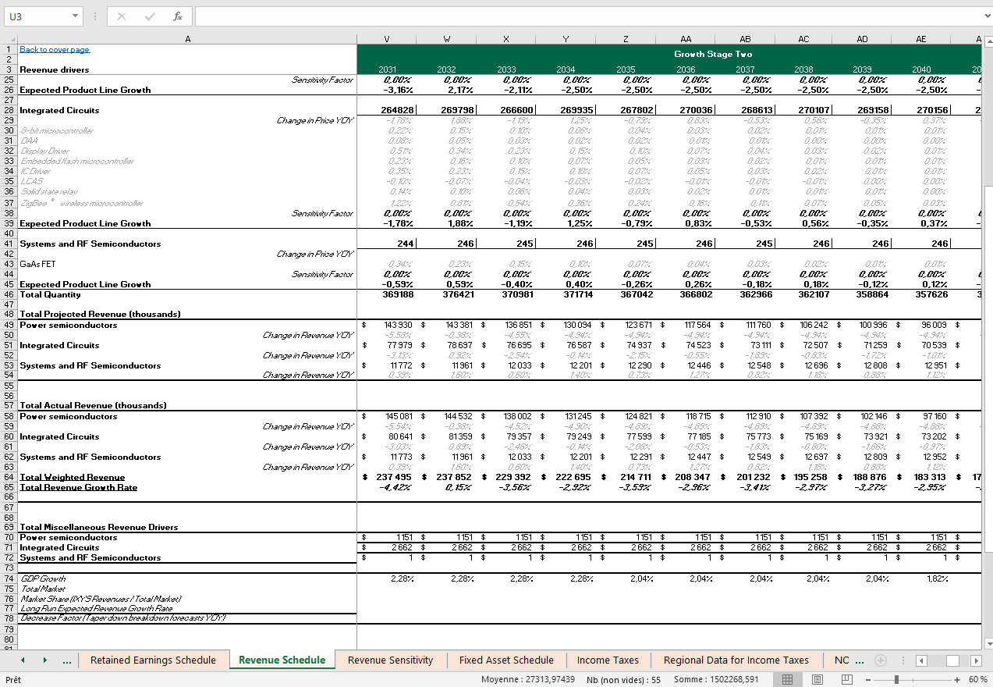993x687 pixels.
Task: Click the GaAs FET label cell
Action: tap(37, 264)
